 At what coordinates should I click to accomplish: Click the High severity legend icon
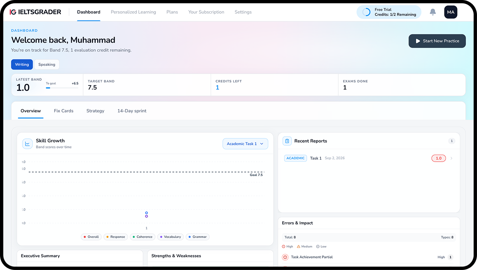(284, 247)
